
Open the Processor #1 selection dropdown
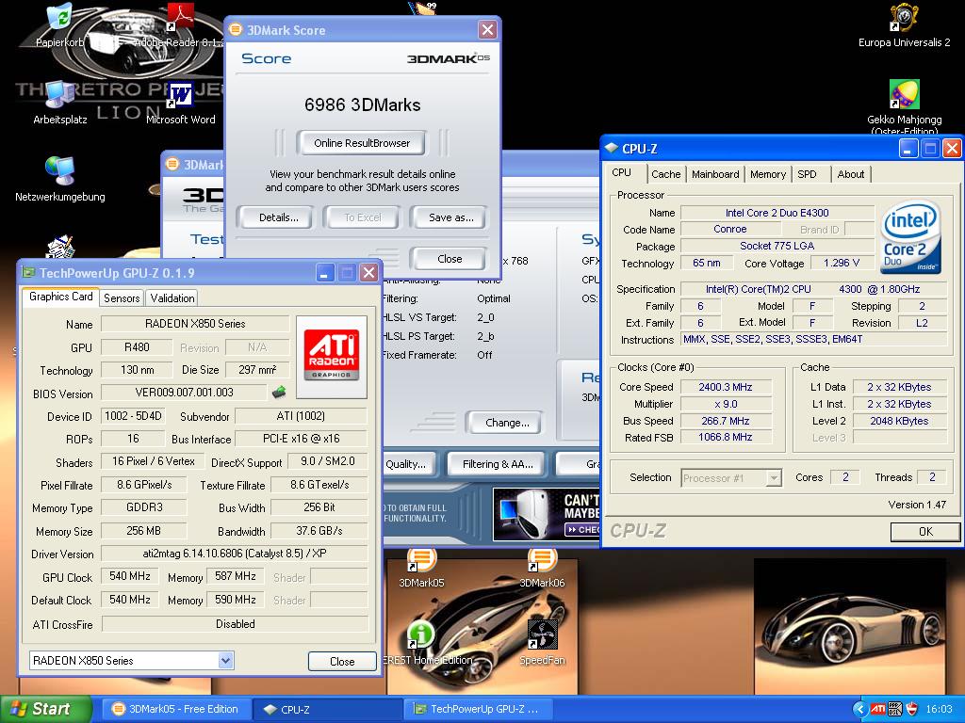tap(775, 477)
